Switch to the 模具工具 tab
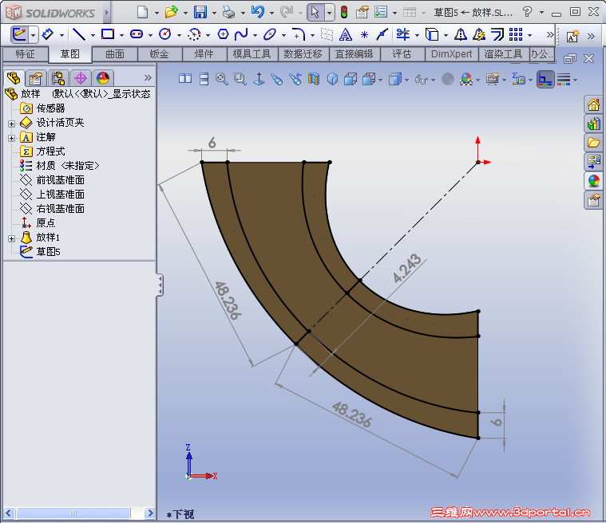 tap(252, 54)
